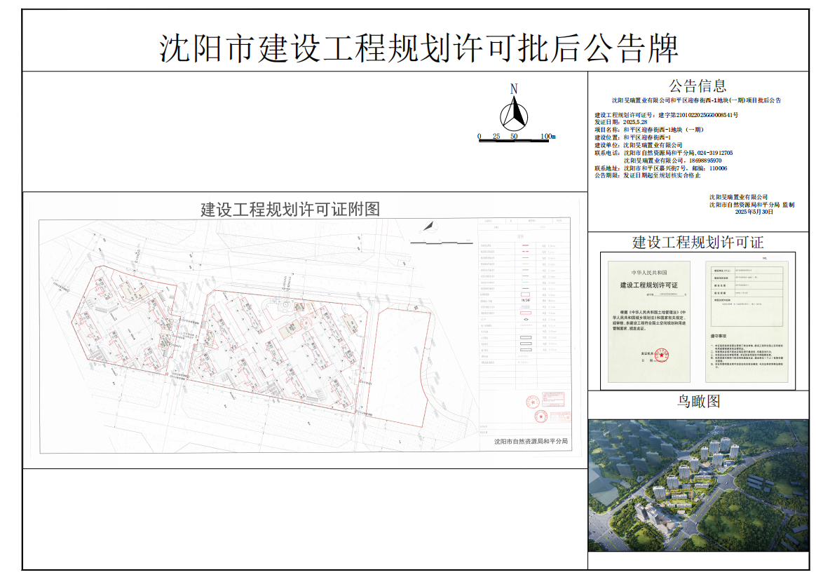The height and width of the screenshot is (577, 816).
Task: Open the bird's-eye view rendering image
Action: 698,484
